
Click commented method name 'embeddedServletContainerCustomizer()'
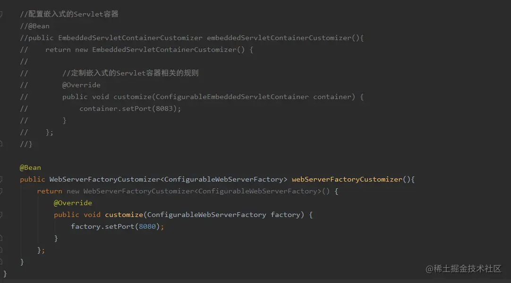pyautogui.click(x=283, y=38)
